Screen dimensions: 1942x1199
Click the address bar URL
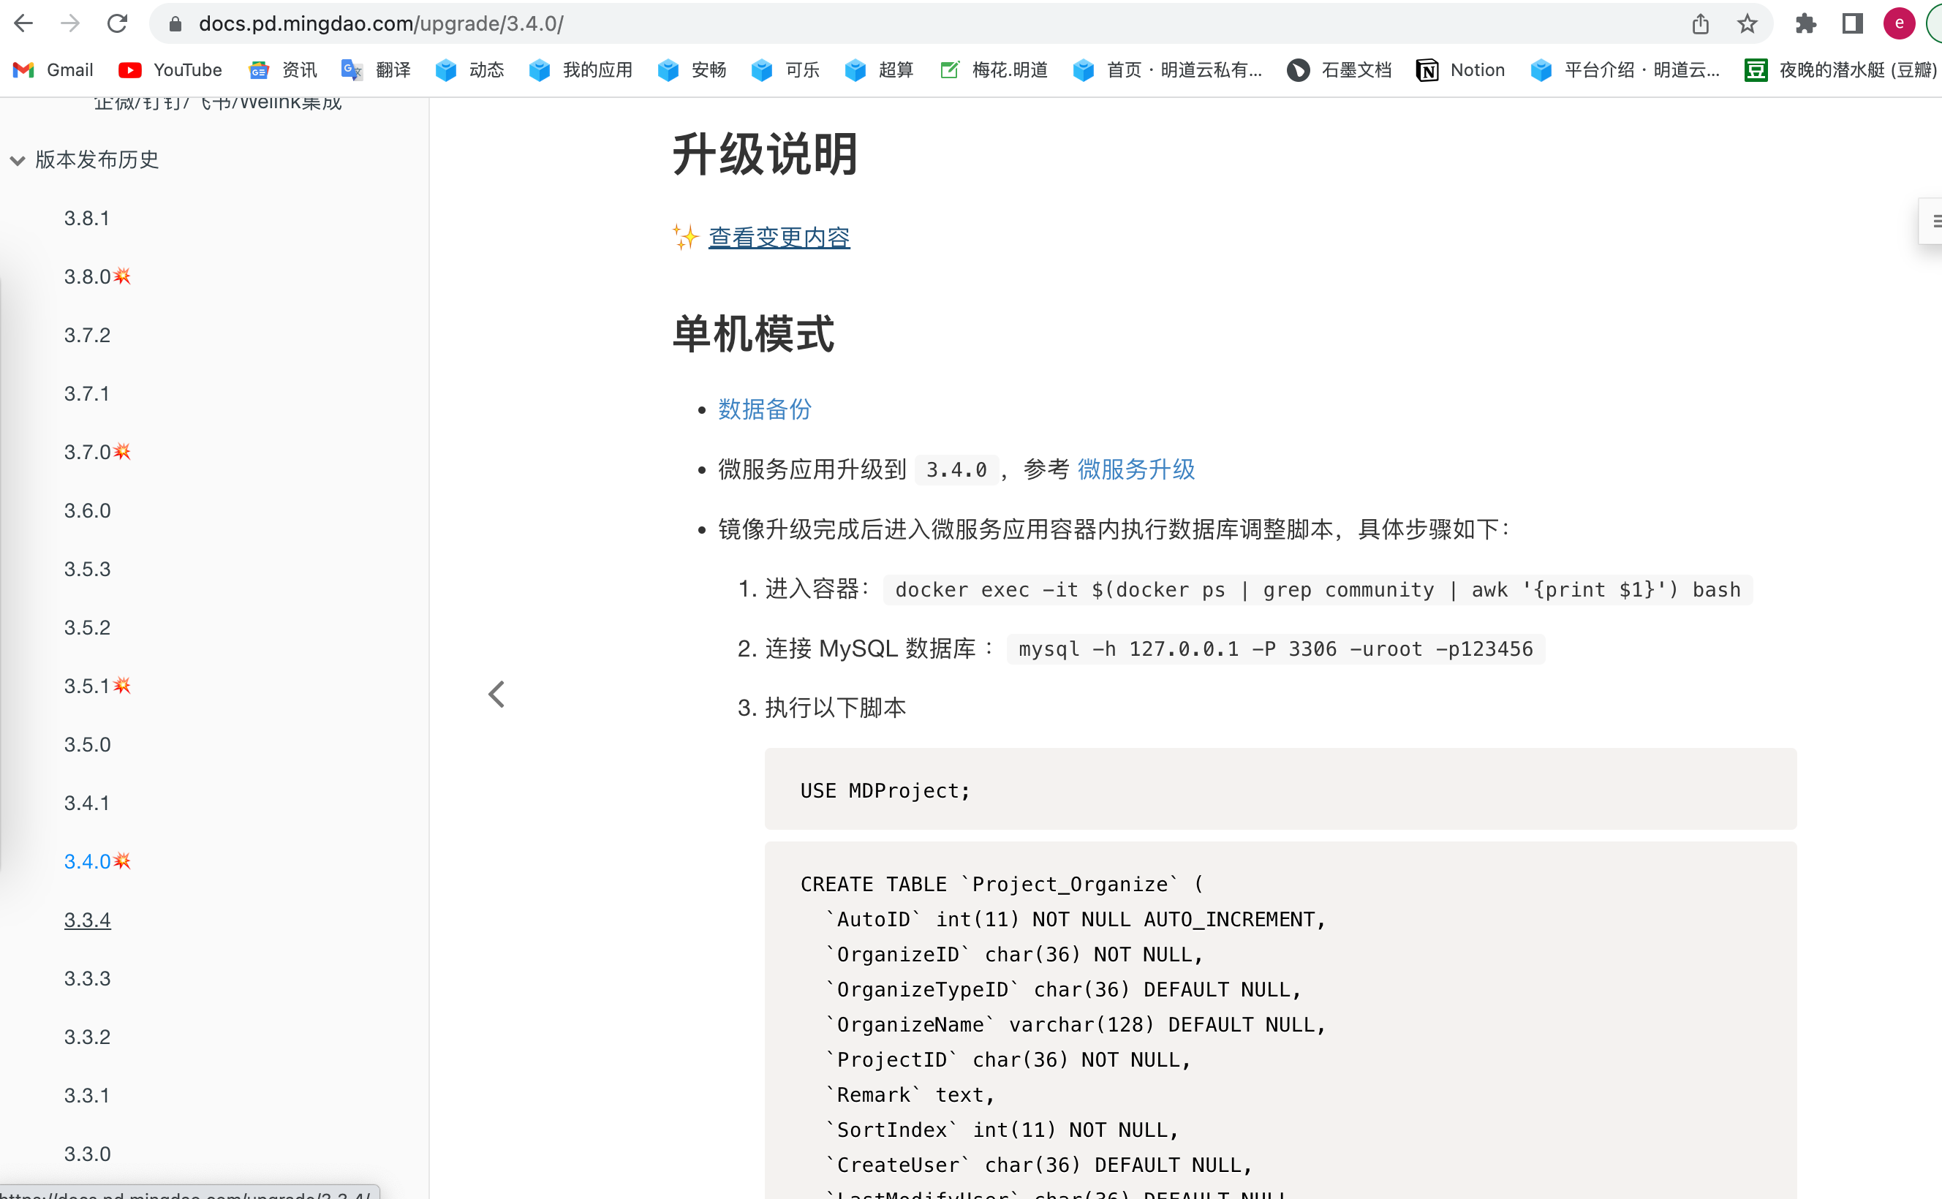point(381,24)
